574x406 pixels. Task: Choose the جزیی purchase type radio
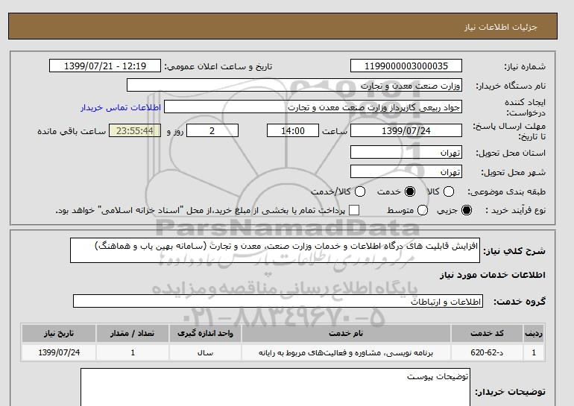pyautogui.click(x=467, y=210)
